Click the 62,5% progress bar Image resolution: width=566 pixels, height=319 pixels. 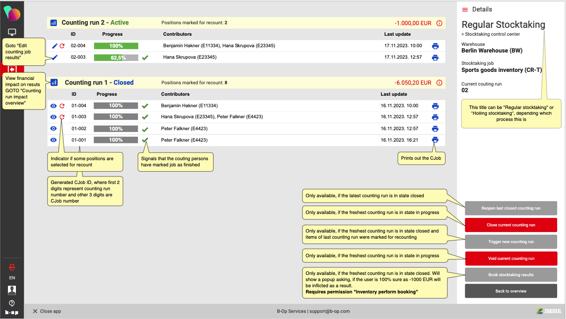tap(116, 57)
